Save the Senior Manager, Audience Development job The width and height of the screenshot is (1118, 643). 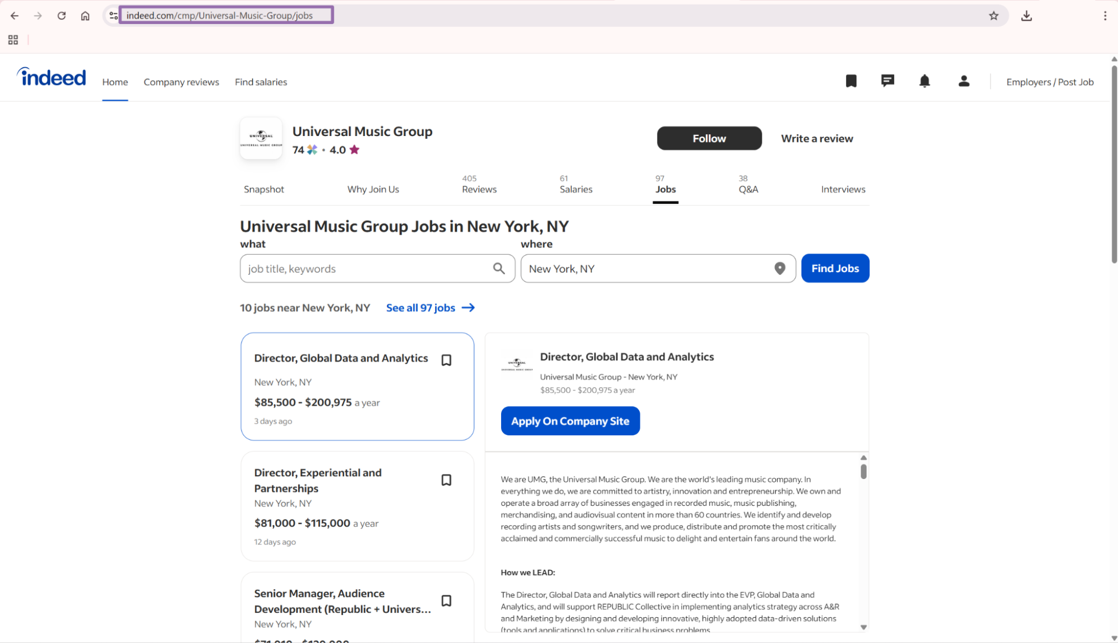click(446, 600)
